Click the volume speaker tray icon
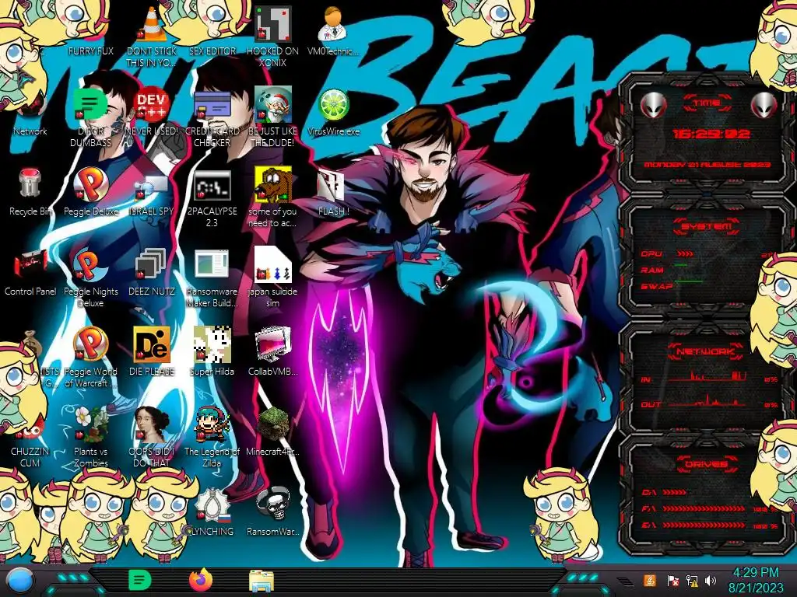The height and width of the screenshot is (597, 797). pyautogui.click(x=711, y=581)
